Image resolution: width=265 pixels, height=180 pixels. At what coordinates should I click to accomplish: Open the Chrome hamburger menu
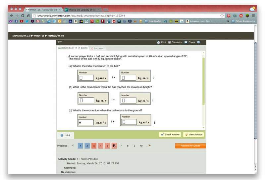click(x=253, y=16)
